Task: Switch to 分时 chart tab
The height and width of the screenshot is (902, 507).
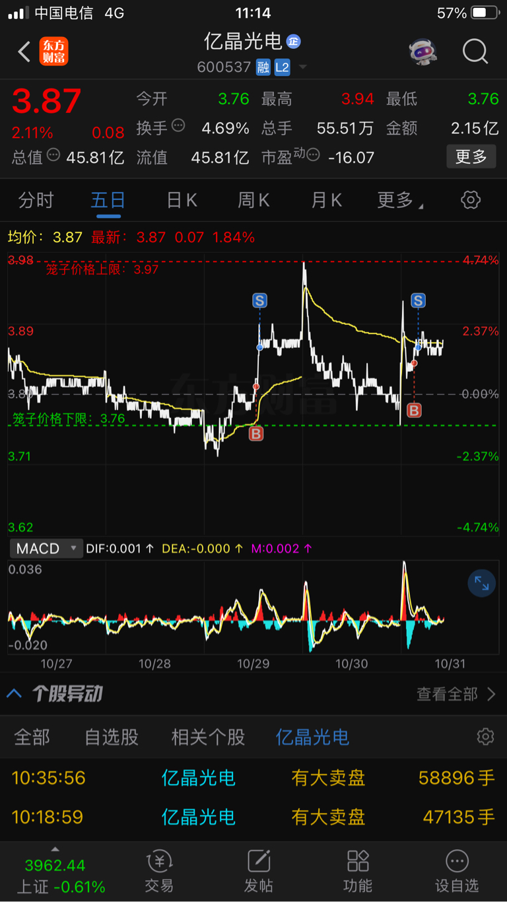Action: pos(36,200)
